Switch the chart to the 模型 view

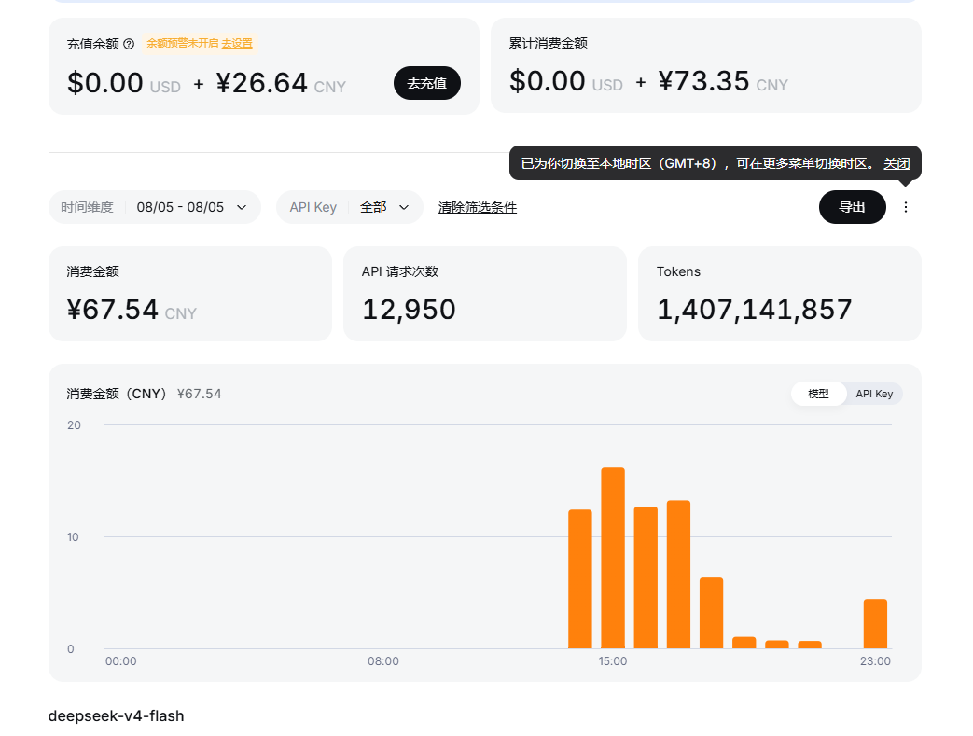(x=818, y=394)
